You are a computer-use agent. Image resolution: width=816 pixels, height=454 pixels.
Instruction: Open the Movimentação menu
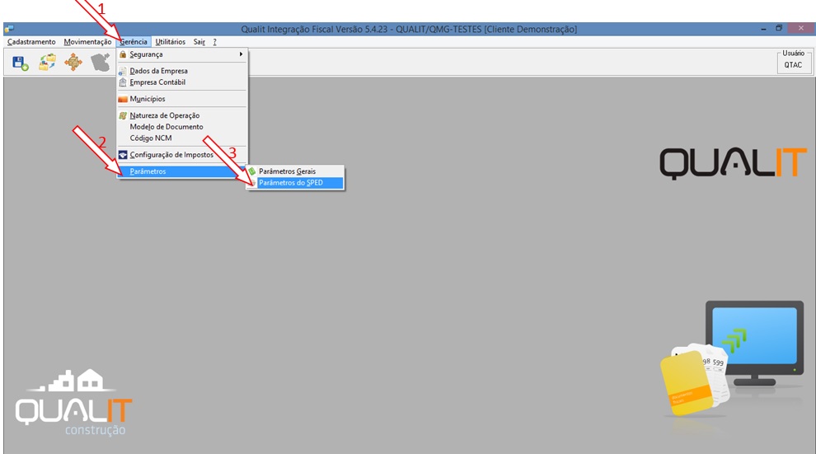[87, 41]
